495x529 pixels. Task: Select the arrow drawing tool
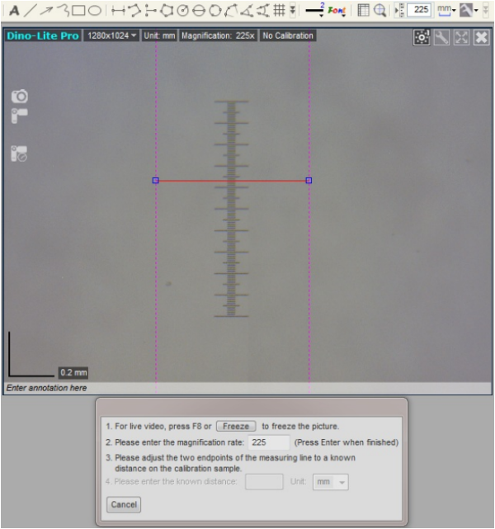(x=46, y=10)
